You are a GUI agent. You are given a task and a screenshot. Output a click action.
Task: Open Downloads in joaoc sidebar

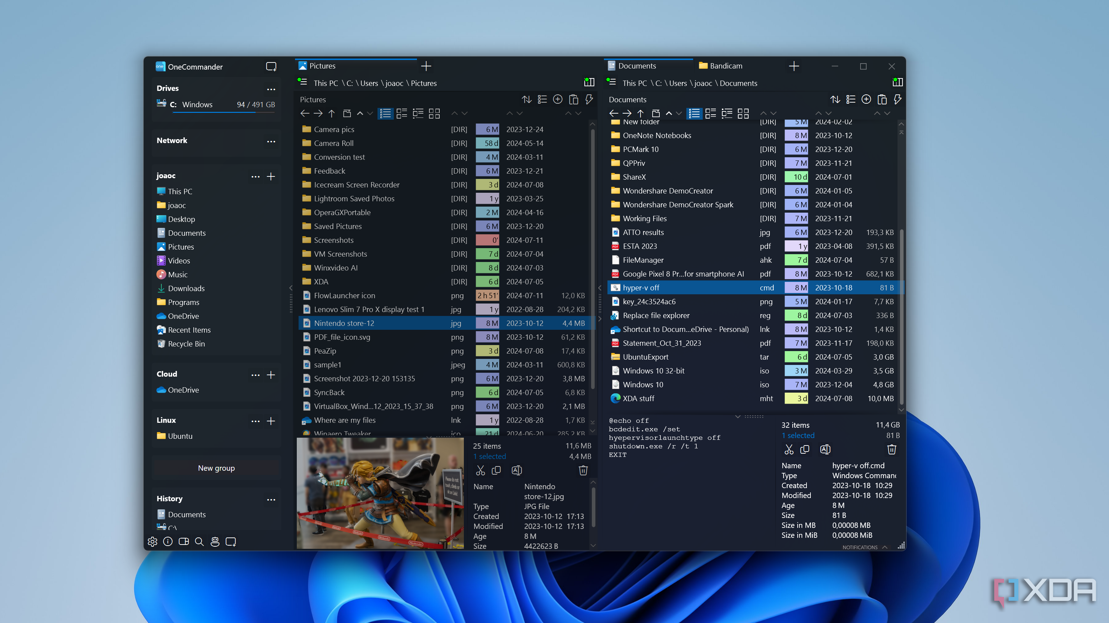pyautogui.click(x=186, y=289)
